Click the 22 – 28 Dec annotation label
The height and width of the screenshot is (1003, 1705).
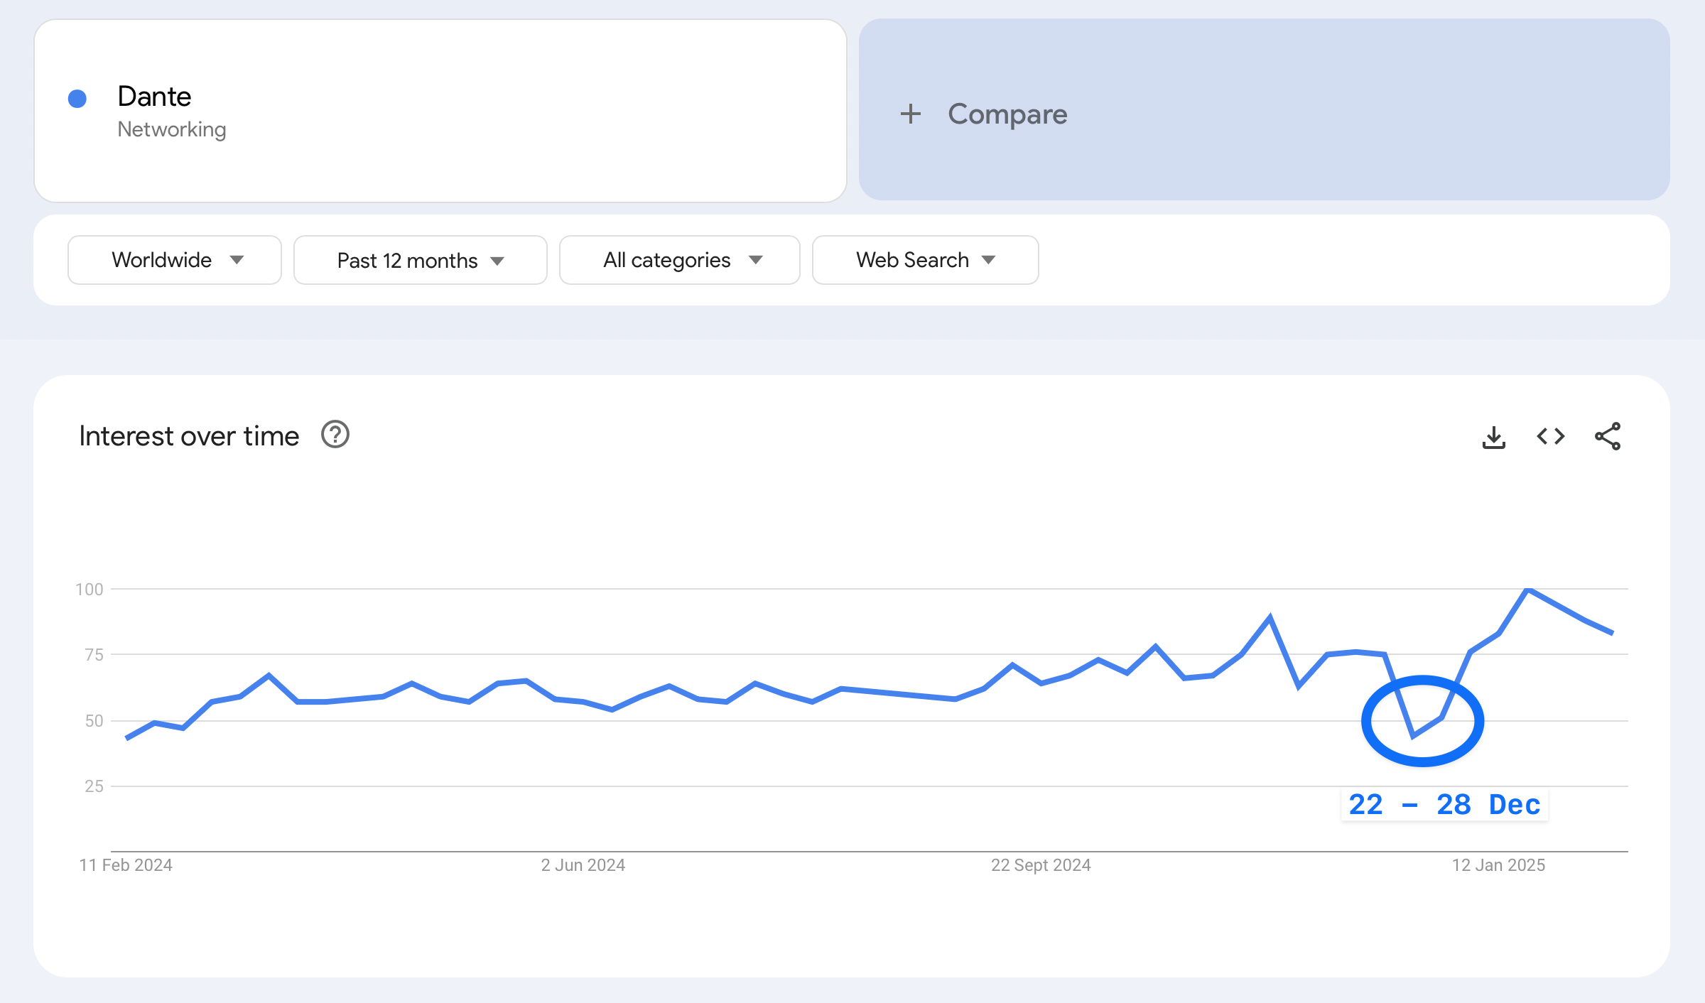click(1444, 805)
